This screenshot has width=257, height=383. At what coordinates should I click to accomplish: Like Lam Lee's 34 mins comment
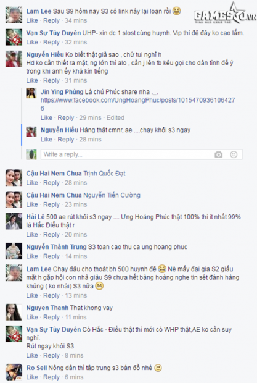[32, 20]
